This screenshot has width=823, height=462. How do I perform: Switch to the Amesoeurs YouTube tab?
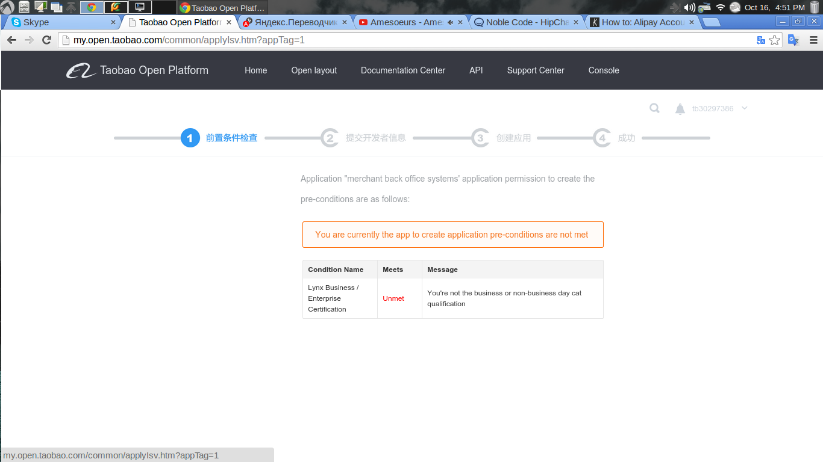[x=411, y=22]
